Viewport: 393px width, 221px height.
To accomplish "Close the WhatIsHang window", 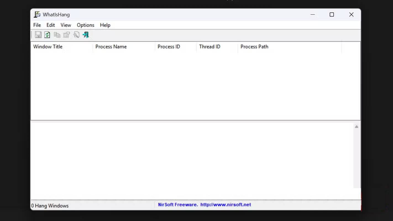I will [x=351, y=15].
